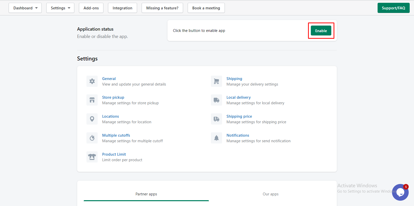Open the General settings link
This screenshot has width=414, height=206.
[x=109, y=79]
